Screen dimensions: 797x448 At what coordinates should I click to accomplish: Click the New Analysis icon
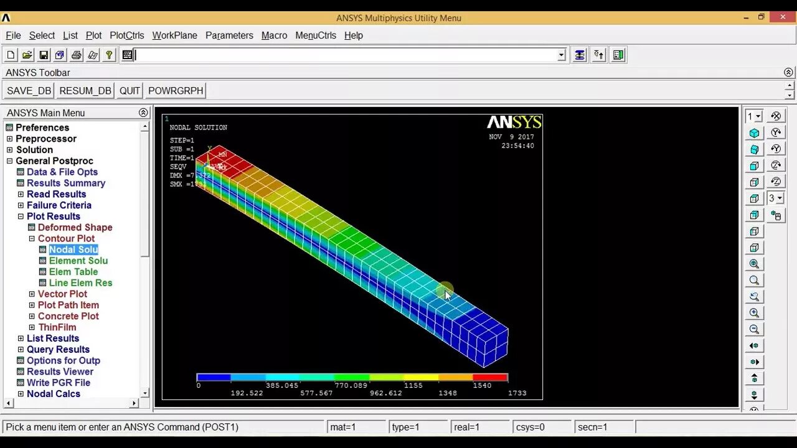click(x=11, y=55)
